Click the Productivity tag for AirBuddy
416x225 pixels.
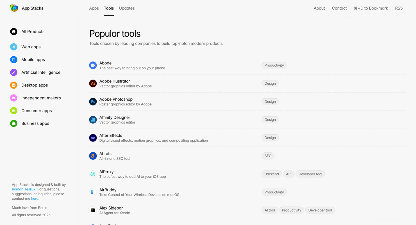pos(274,192)
